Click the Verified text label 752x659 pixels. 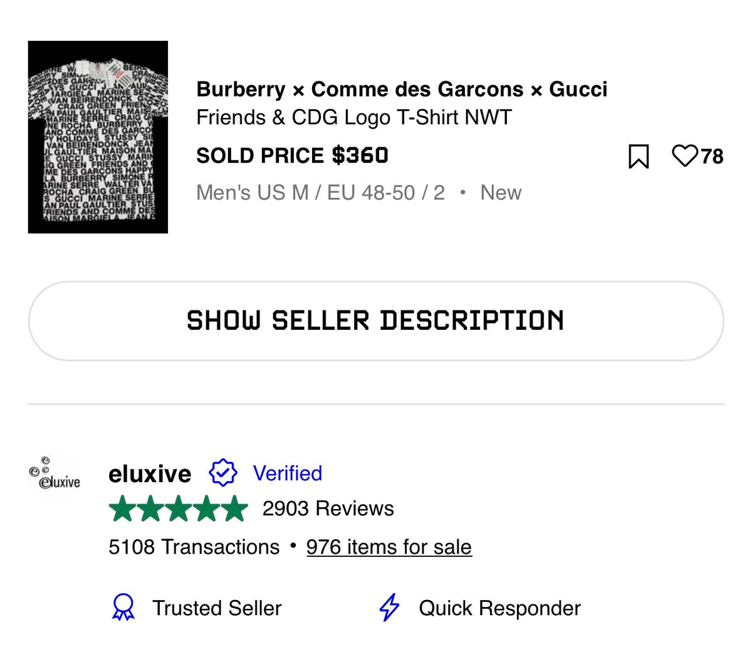tap(288, 473)
